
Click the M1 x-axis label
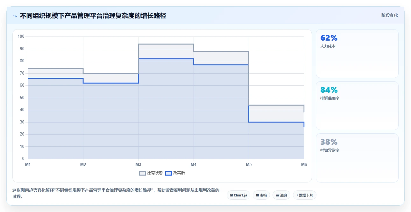(x=28, y=164)
